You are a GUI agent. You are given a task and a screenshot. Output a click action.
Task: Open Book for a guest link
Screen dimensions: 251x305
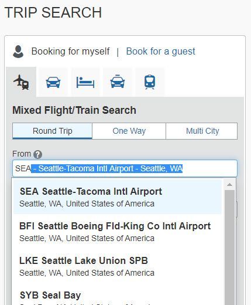coord(160,52)
